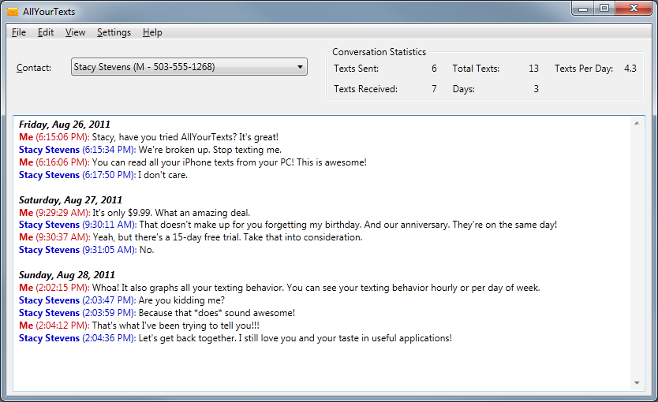Minimize the AllYourTexts window
This screenshot has width=658, height=402.
[x=583, y=9]
